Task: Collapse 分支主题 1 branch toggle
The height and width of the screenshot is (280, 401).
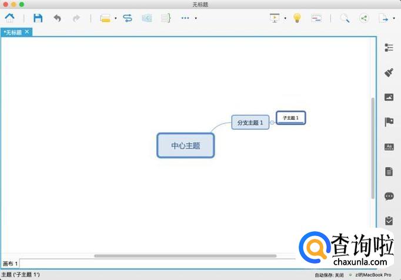Action: tap(272, 123)
